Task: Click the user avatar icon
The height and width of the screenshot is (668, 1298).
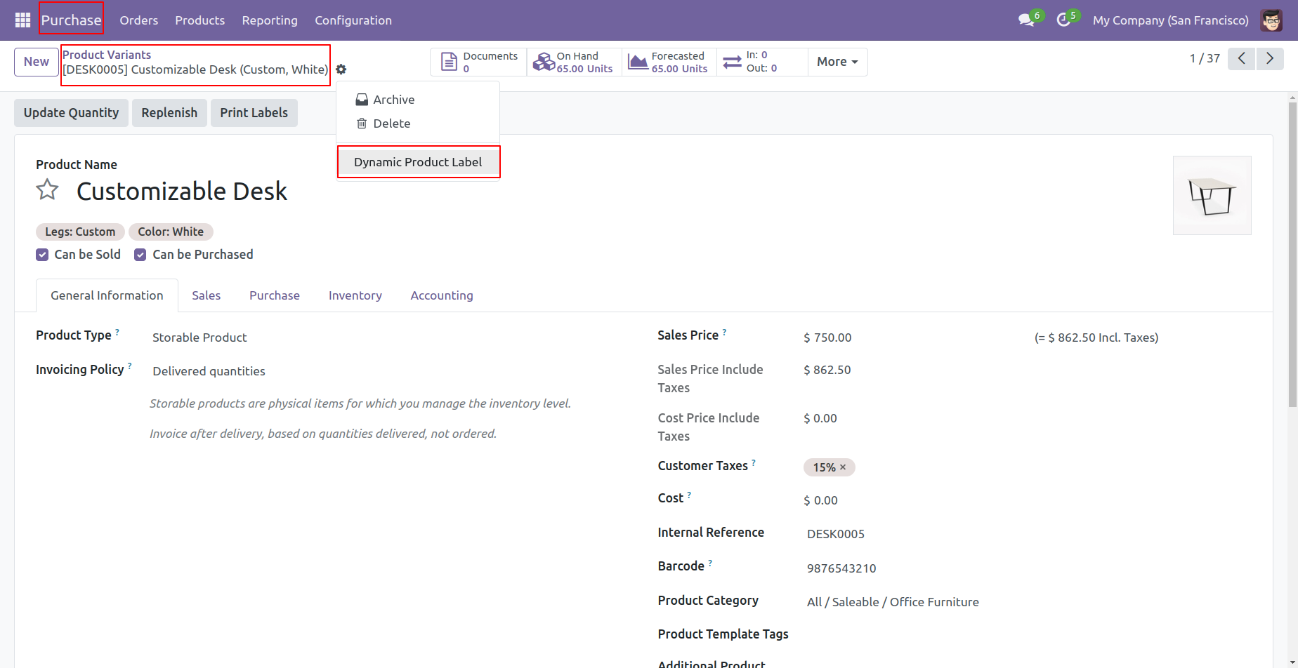Action: pyautogui.click(x=1271, y=20)
